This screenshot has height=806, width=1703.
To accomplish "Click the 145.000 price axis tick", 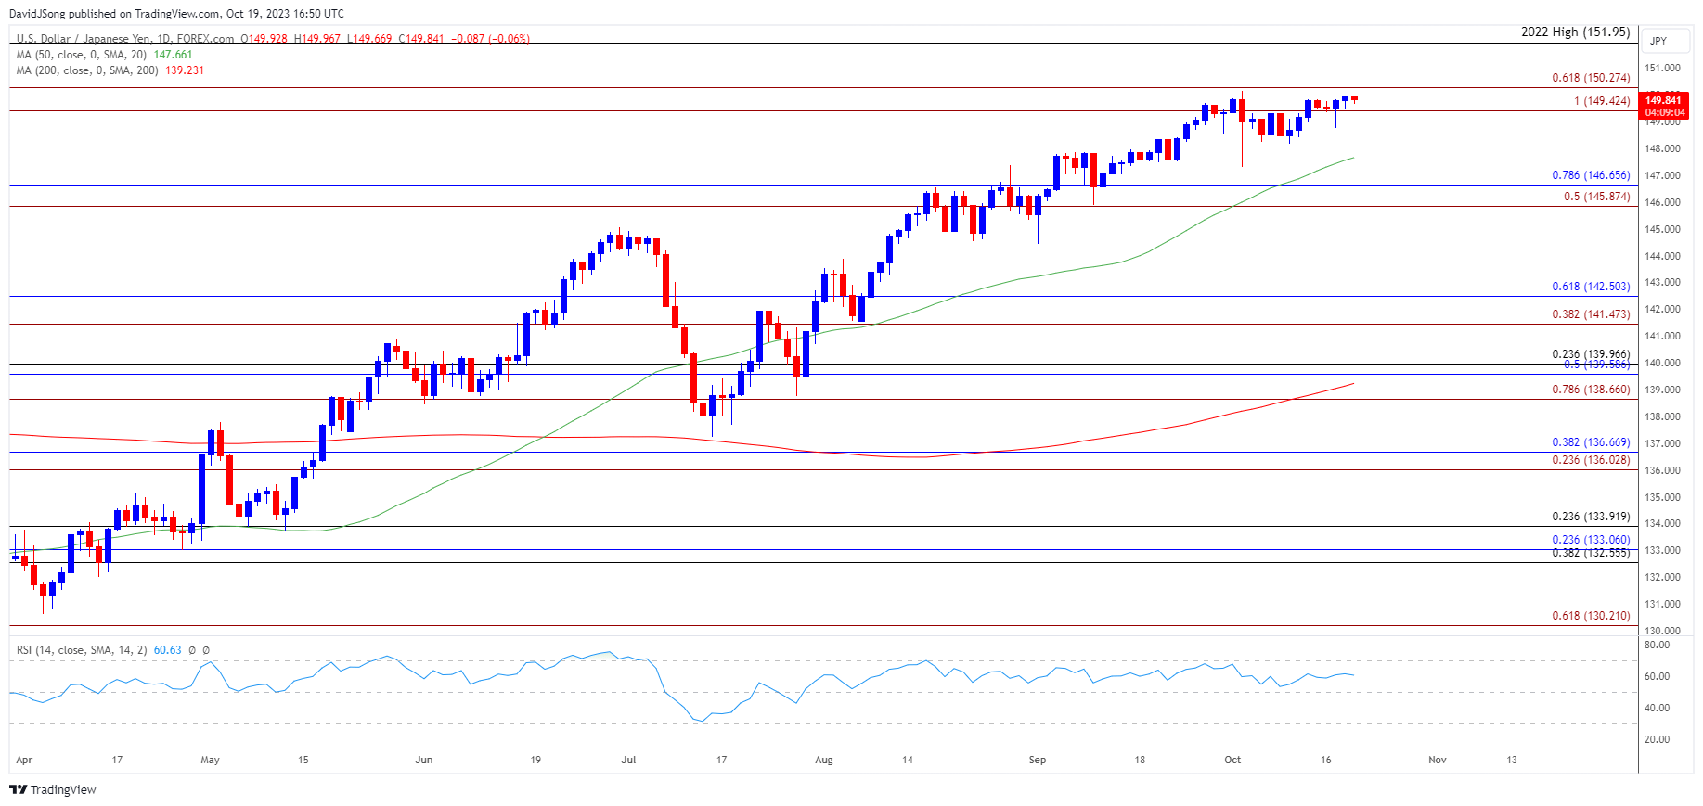I will [x=1662, y=229].
